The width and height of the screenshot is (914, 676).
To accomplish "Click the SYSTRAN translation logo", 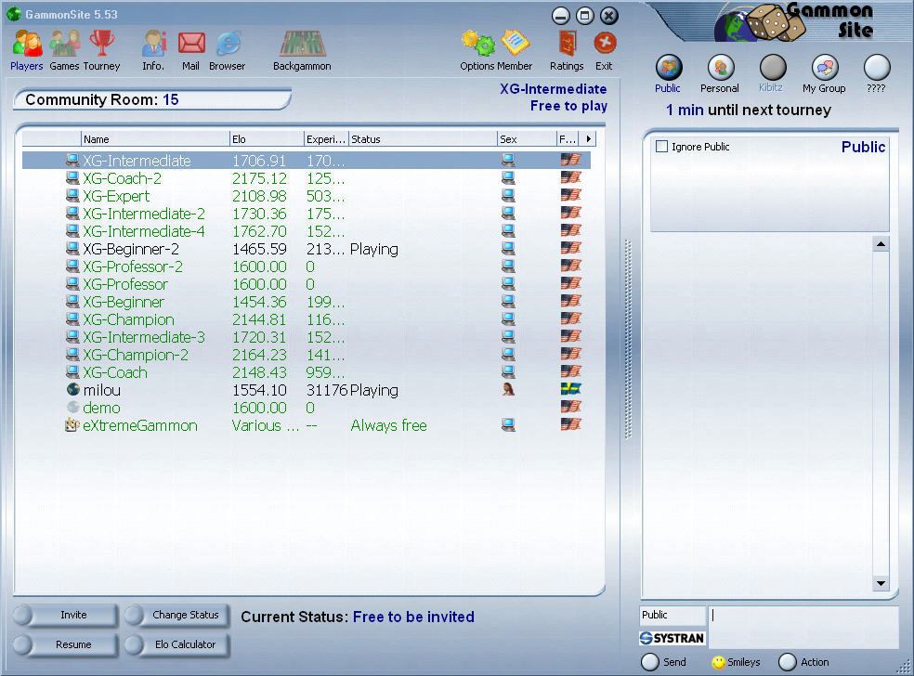I will (x=672, y=638).
